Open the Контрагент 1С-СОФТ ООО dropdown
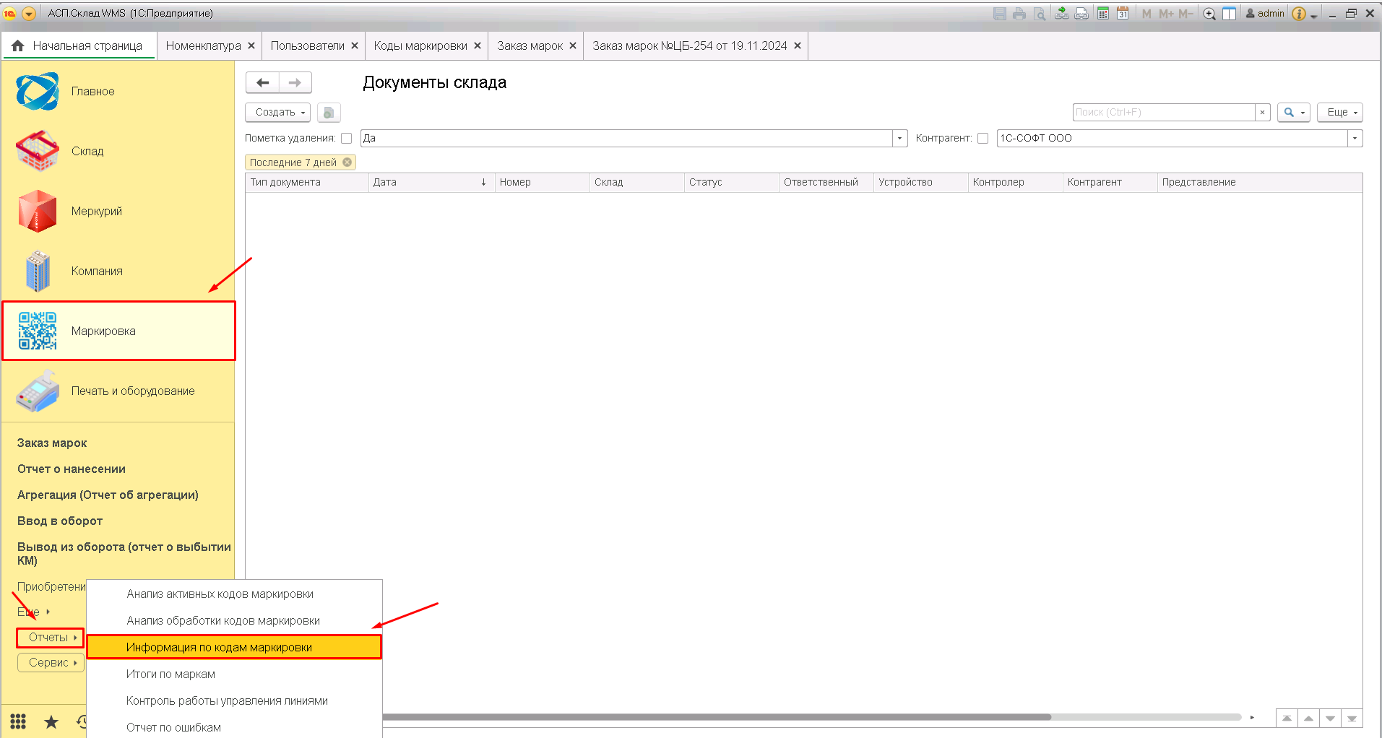The height and width of the screenshot is (738, 1382). point(1355,138)
